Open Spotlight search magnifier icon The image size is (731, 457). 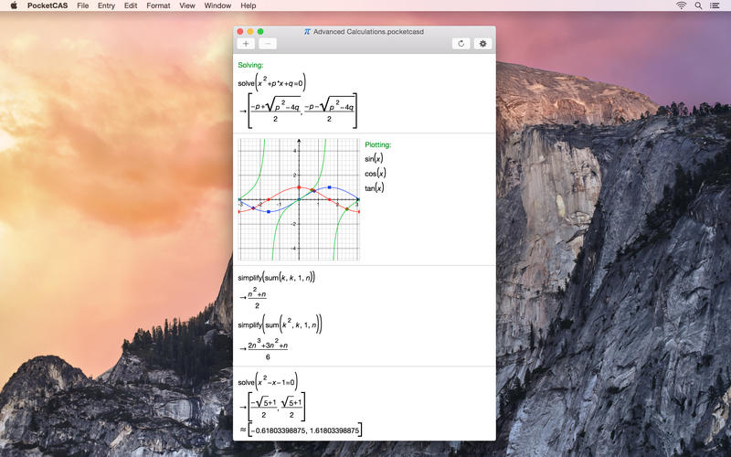tap(699, 5)
